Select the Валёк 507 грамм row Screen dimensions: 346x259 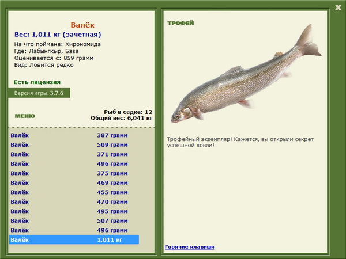pos(74,220)
